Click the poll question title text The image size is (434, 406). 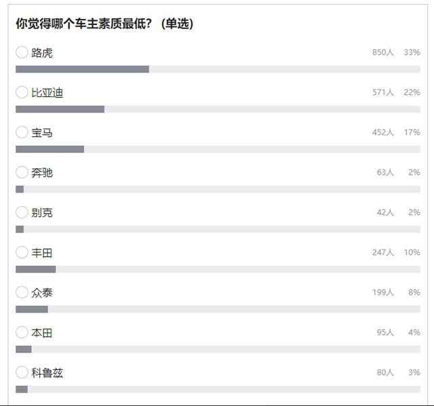pyautogui.click(x=104, y=24)
